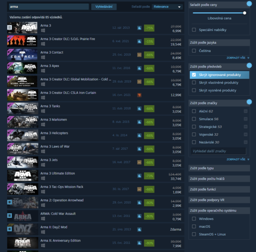Screen dimensions: 256x252
Task: Click the Windows icon under Arma 3 Helicopters
Action: (x=43, y=138)
